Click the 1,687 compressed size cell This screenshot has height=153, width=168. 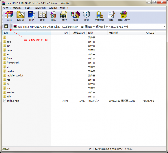pos(82,101)
